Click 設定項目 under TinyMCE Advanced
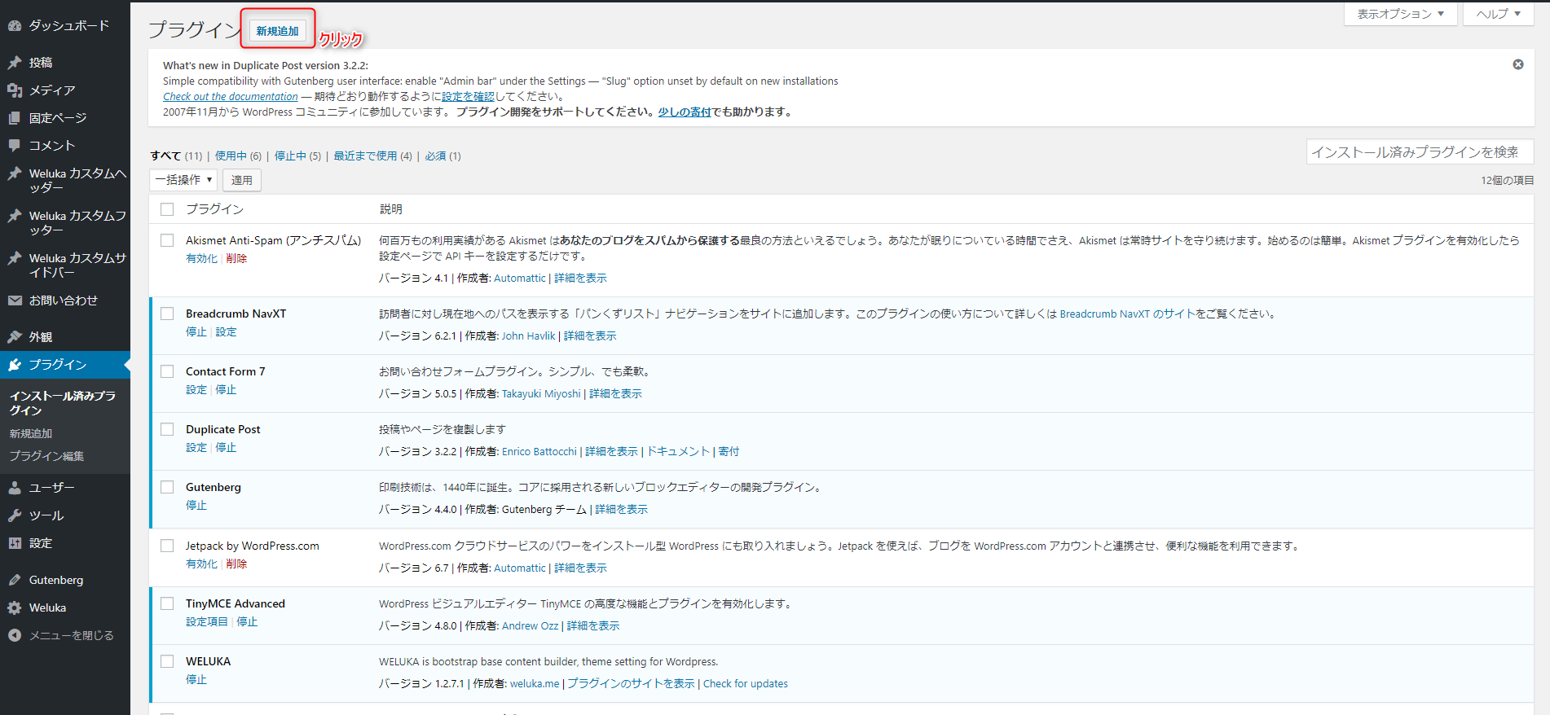The width and height of the screenshot is (1550, 715). (x=207, y=622)
